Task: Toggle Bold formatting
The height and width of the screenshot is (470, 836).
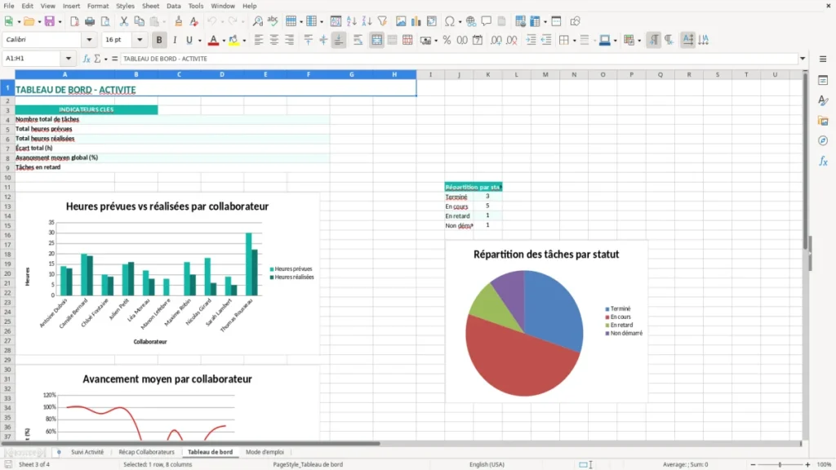Action: point(159,40)
